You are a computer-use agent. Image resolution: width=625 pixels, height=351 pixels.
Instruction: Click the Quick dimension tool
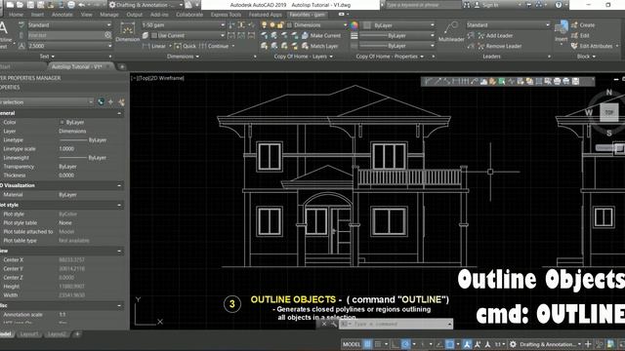[x=185, y=46]
